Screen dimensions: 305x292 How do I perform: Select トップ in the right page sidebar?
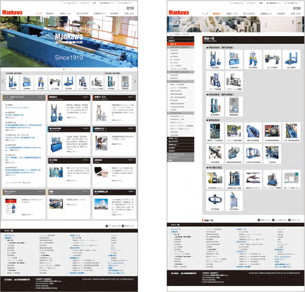click(181, 38)
